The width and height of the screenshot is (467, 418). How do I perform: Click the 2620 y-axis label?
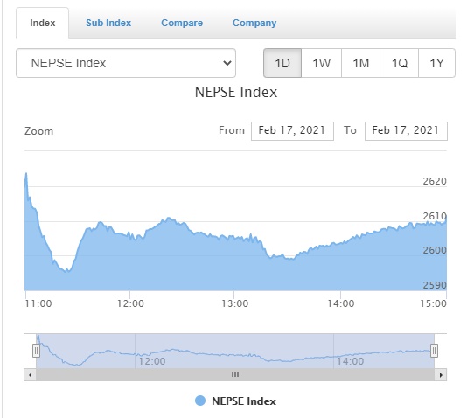[x=435, y=181]
